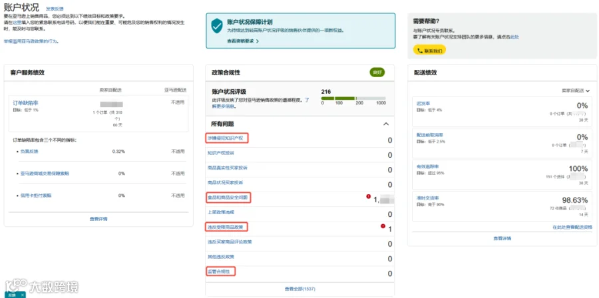Open 违反买家商品评论政策 issue link
599x298 pixels.
coord(229,242)
